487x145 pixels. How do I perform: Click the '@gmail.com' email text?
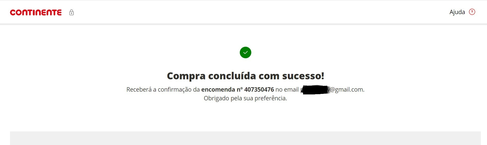pyautogui.click(x=347, y=90)
